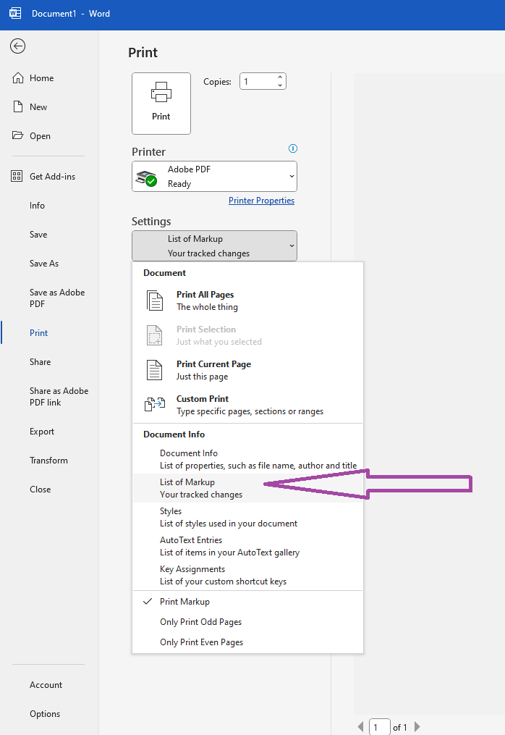This screenshot has width=505, height=735.
Task: Click the back arrow to leave Backstage
Action: 18,46
